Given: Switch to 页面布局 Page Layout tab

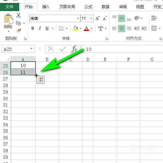Looking at the screenshot, I should (x=67, y=7).
